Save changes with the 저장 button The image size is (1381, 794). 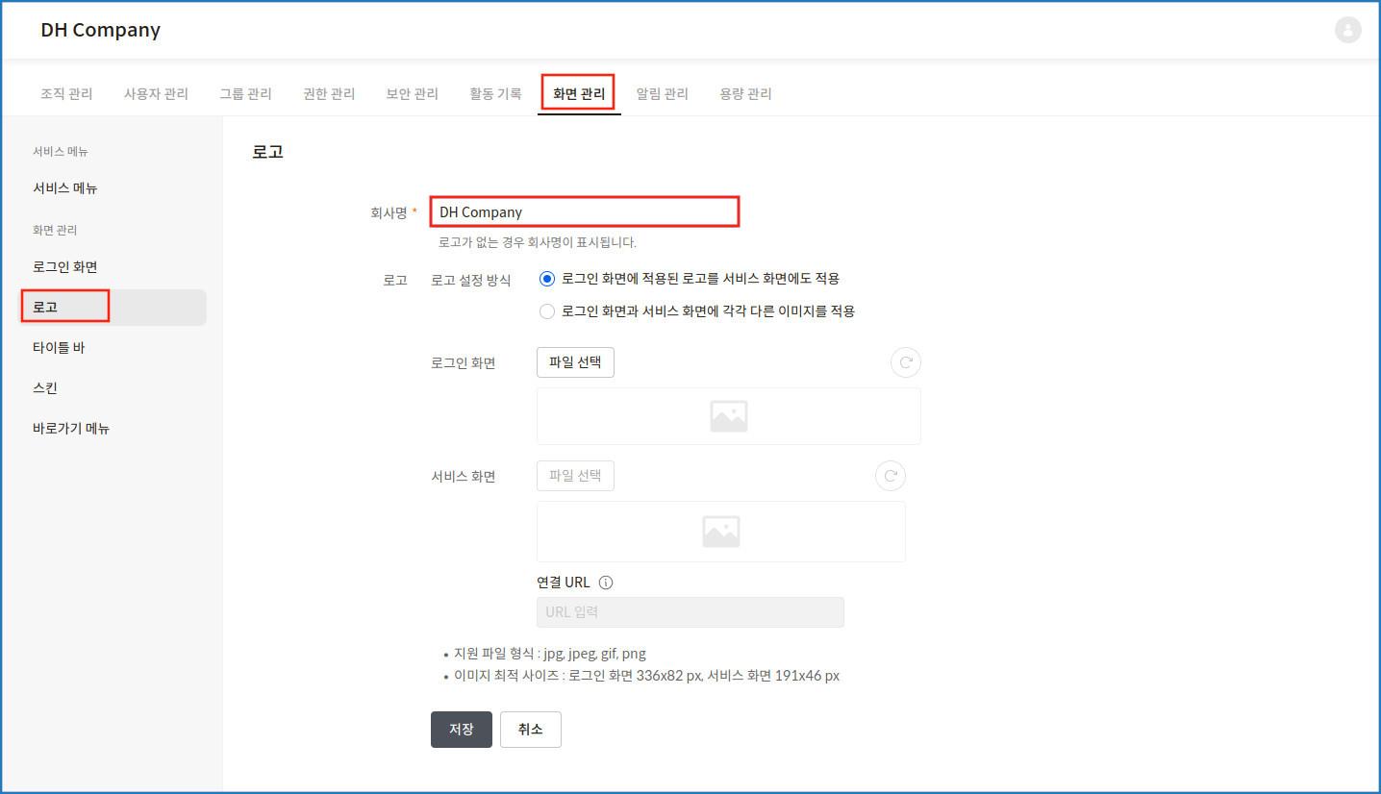point(462,730)
